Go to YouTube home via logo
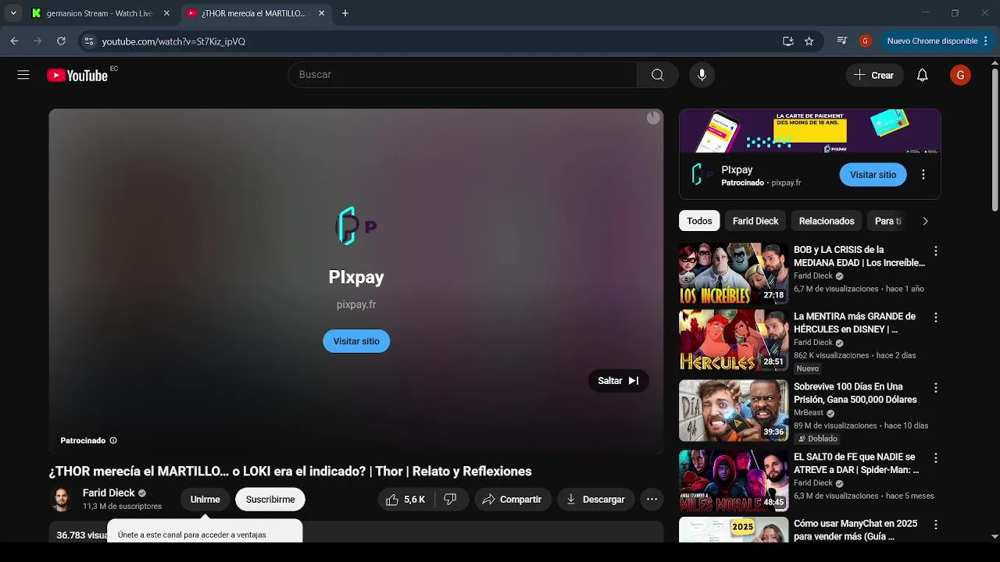This screenshot has height=562, width=1000. (x=77, y=75)
